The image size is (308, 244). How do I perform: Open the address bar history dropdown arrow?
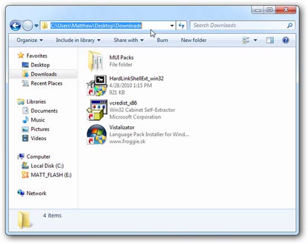tap(172, 26)
